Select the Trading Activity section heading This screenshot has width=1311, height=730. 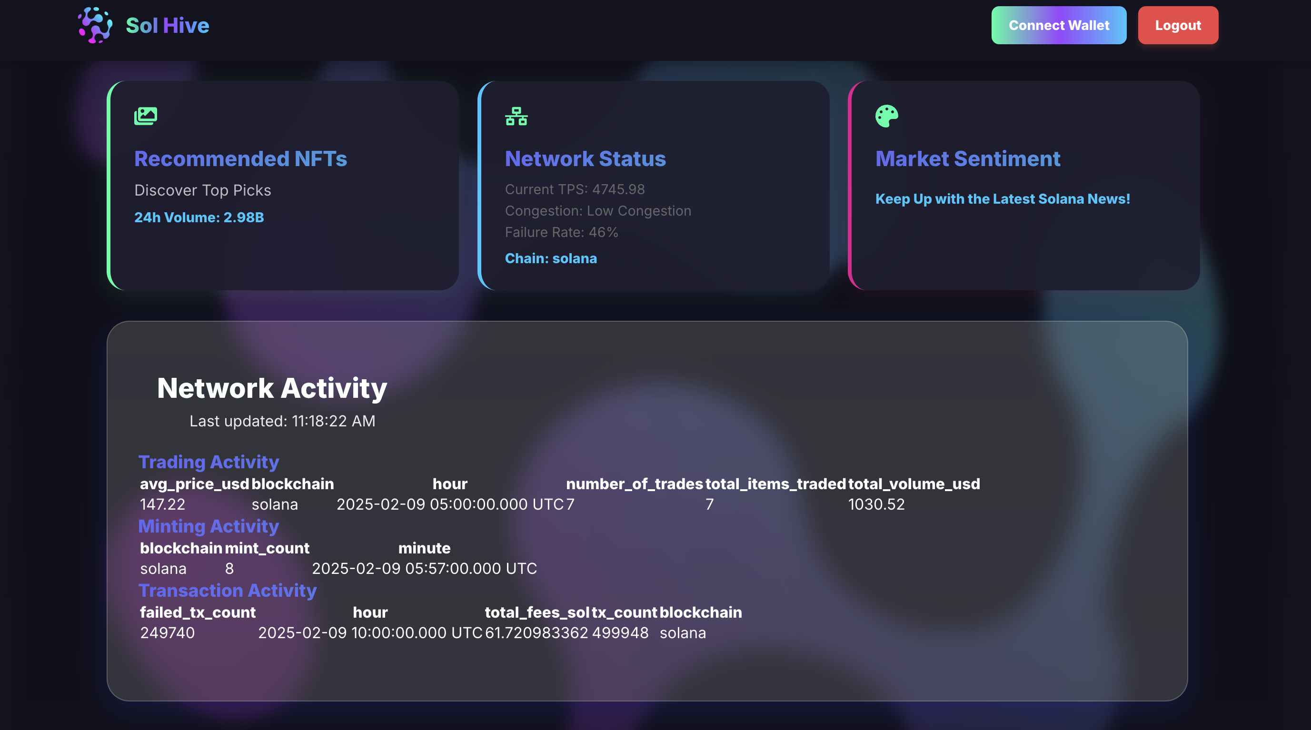[x=209, y=462]
